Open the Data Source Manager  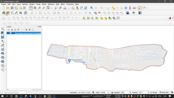(4, 13)
